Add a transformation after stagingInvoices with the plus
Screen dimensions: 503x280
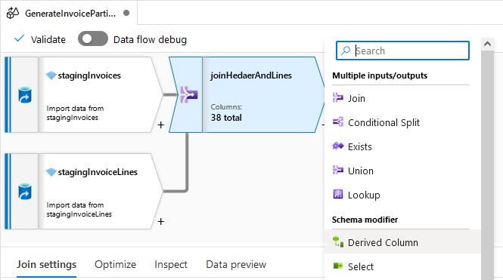pos(161,125)
